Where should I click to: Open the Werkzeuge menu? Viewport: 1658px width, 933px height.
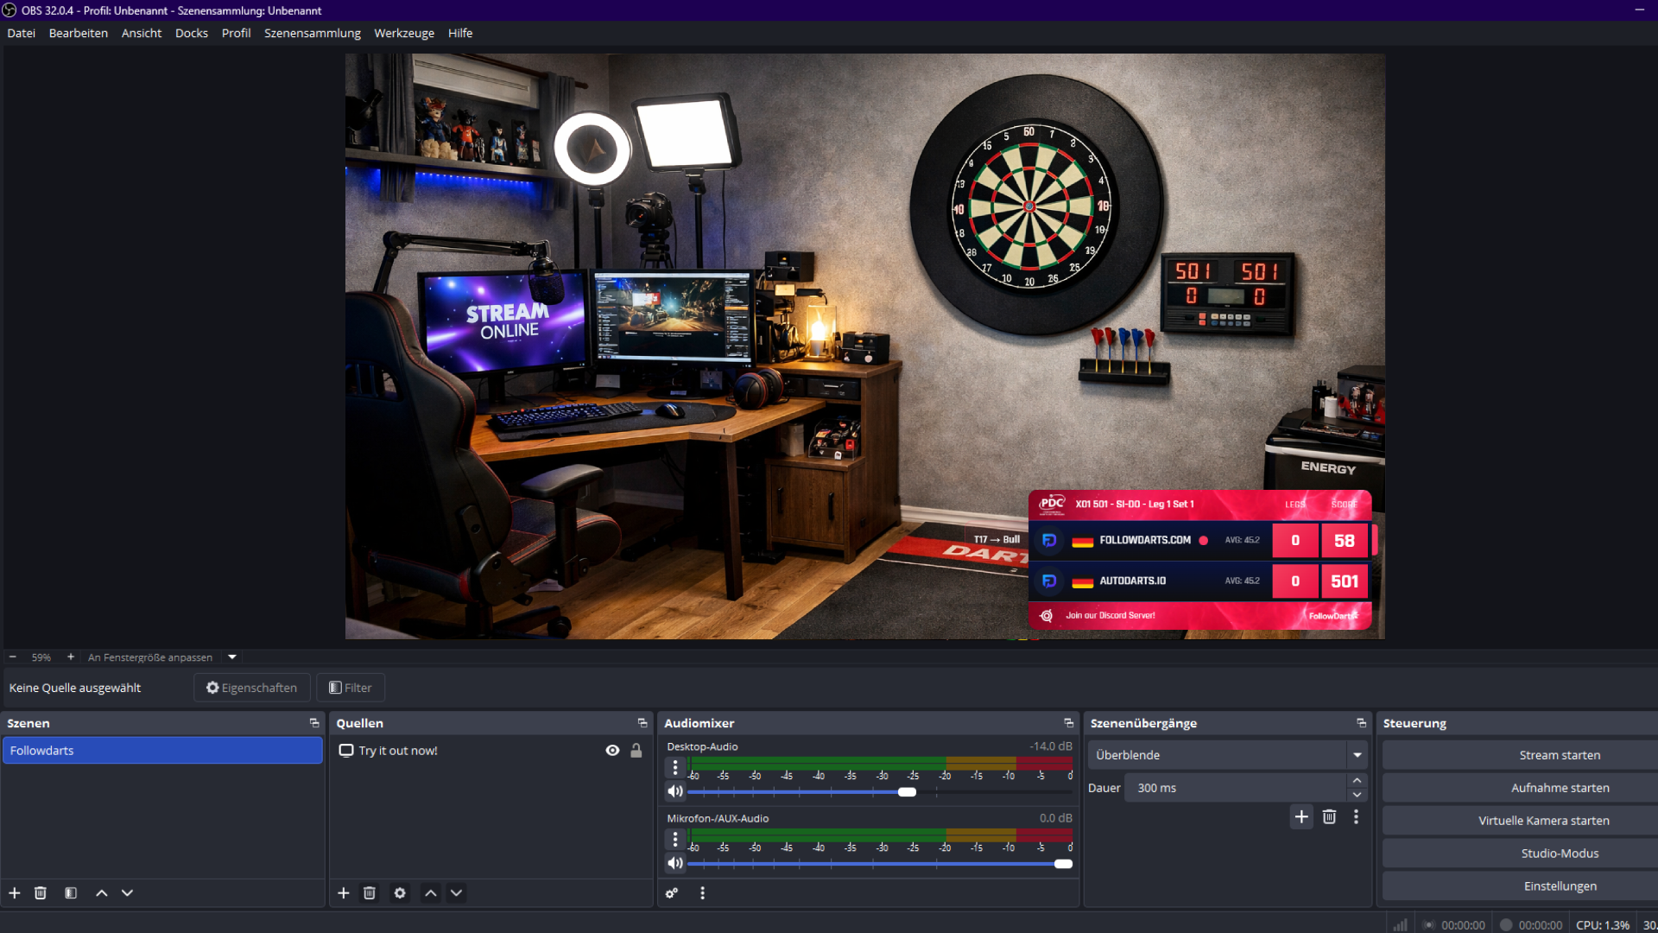click(x=403, y=33)
